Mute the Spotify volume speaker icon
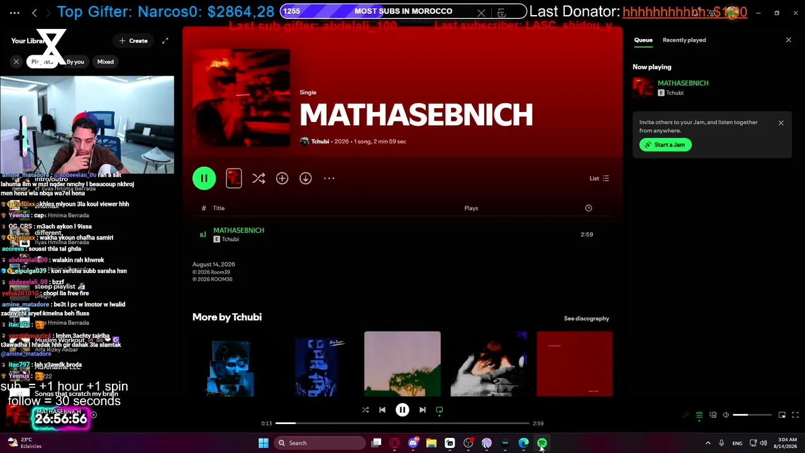 click(x=726, y=415)
